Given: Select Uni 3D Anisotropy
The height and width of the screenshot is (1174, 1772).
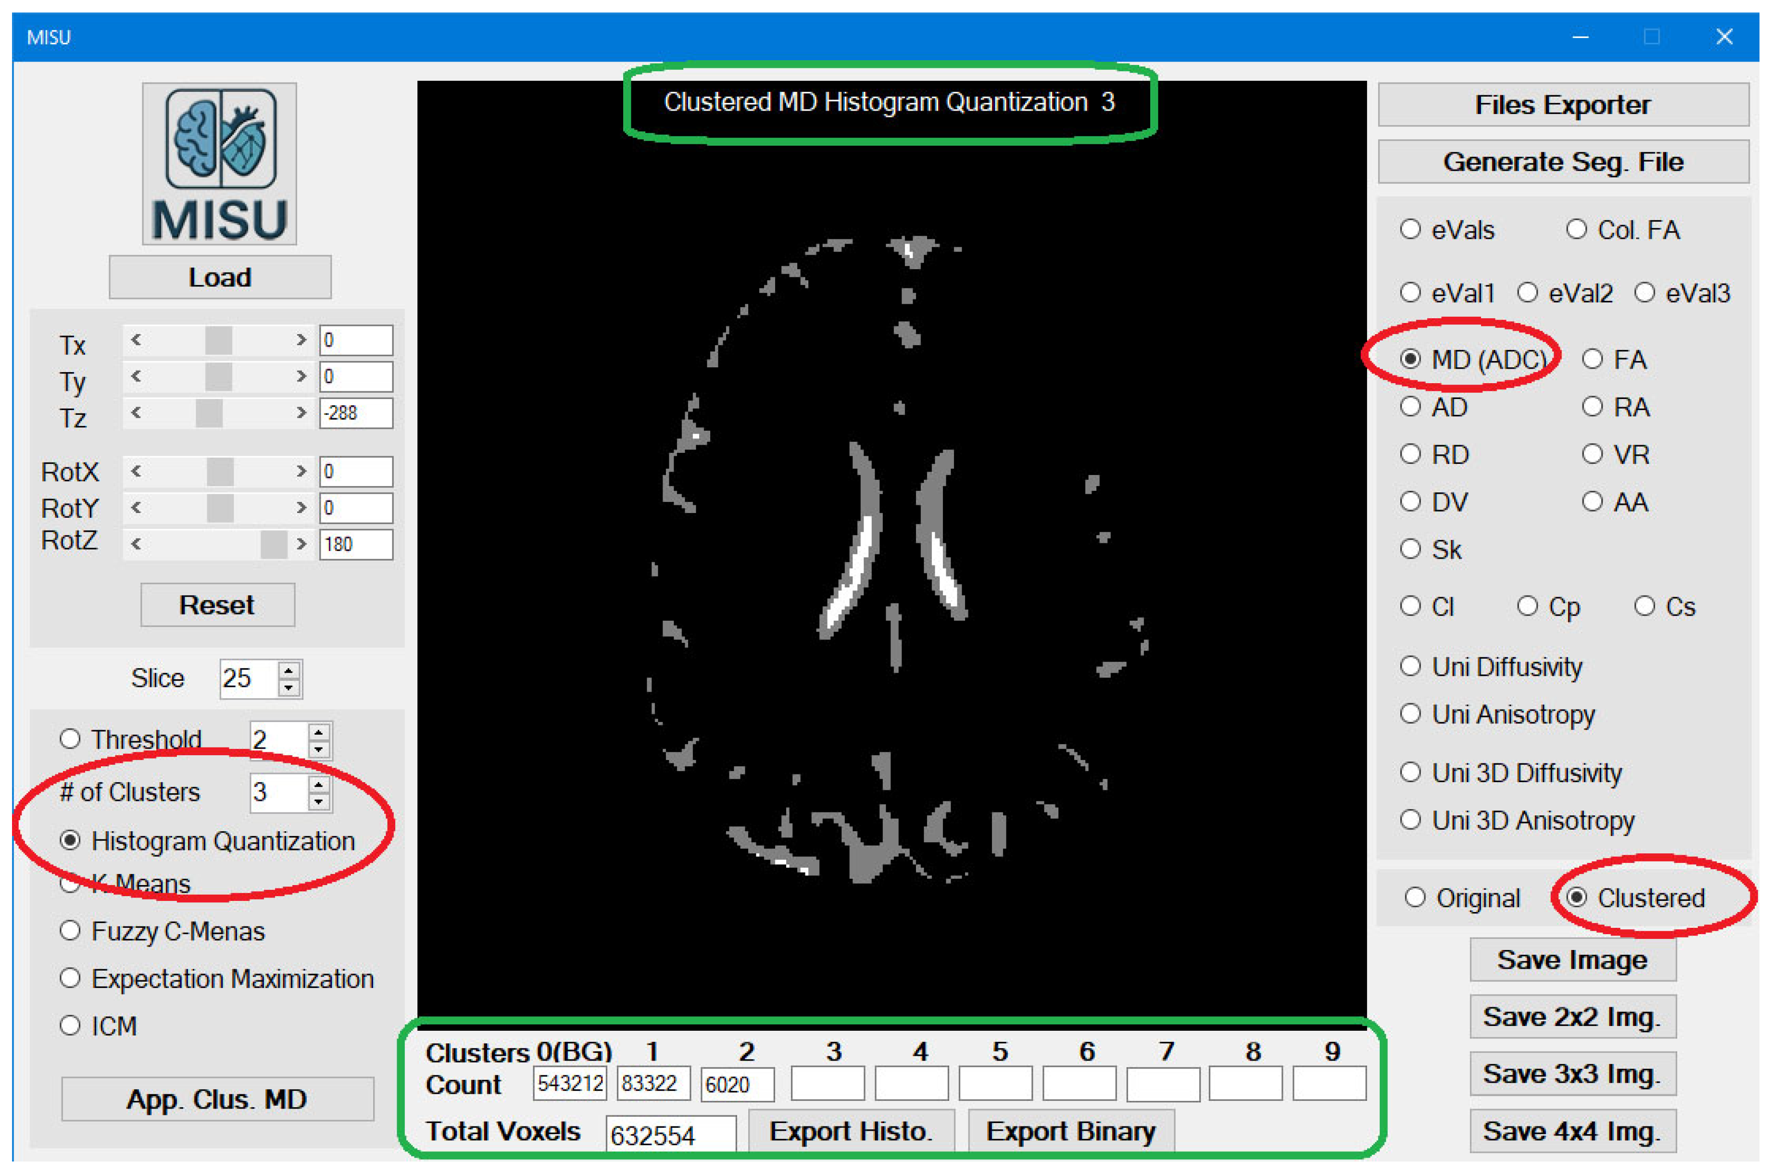Looking at the screenshot, I should pyautogui.click(x=1412, y=821).
